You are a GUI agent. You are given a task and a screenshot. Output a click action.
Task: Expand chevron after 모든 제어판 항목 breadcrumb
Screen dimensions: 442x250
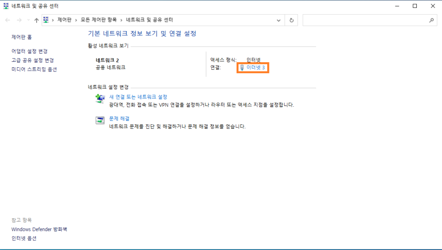coord(122,20)
